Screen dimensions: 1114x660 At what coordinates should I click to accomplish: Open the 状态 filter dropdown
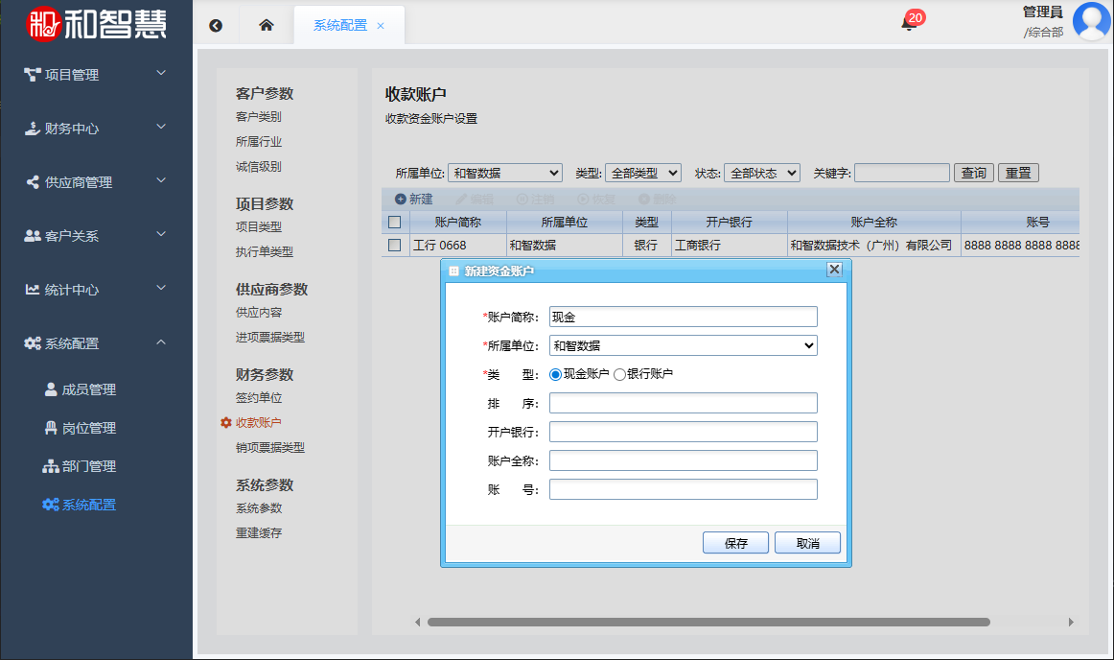click(x=762, y=173)
